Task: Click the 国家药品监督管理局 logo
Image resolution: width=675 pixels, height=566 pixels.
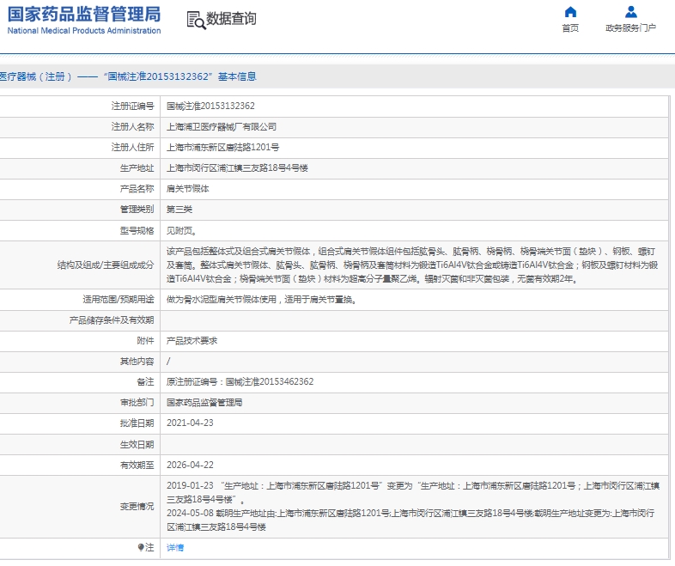Action: [84, 15]
